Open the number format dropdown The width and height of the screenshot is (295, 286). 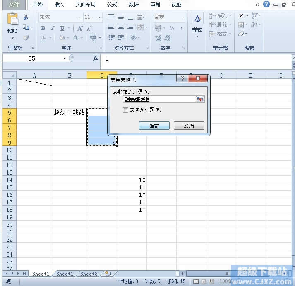click(x=183, y=17)
